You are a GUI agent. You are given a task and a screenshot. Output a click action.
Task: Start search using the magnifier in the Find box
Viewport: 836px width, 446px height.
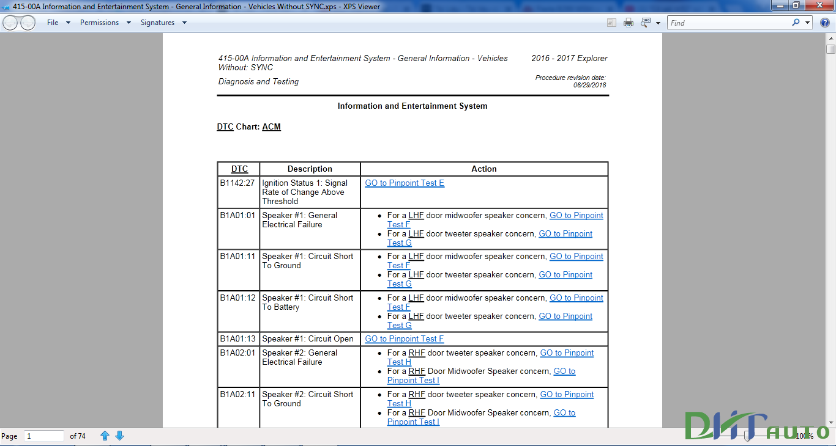(796, 23)
